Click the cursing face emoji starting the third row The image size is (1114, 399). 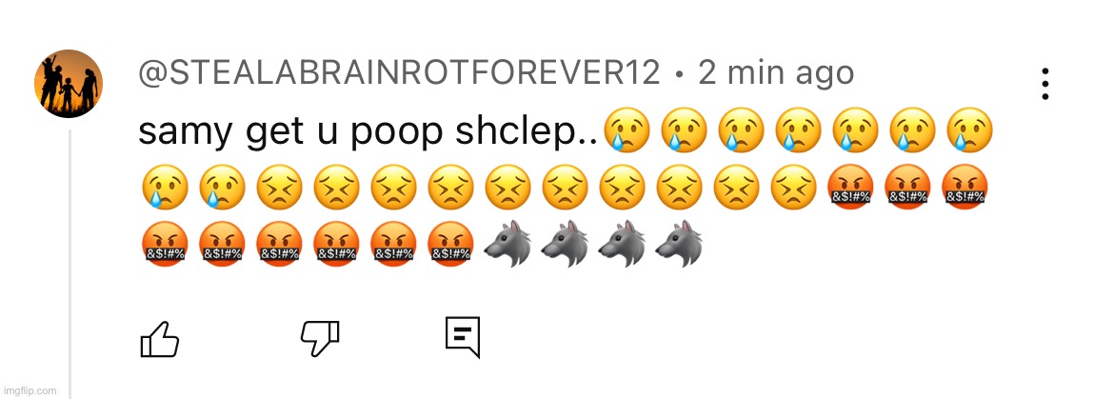(x=165, y=244)
